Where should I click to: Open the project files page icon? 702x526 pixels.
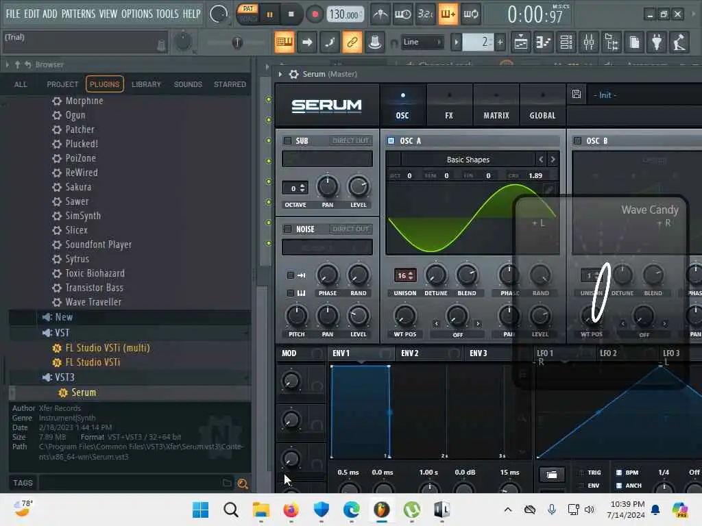click(x=634, y=42)
